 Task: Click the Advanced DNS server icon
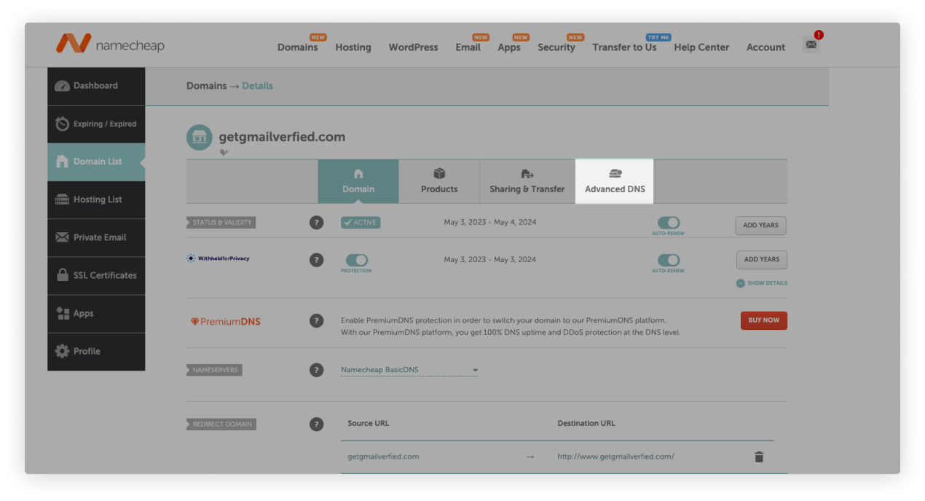point(615,174)
